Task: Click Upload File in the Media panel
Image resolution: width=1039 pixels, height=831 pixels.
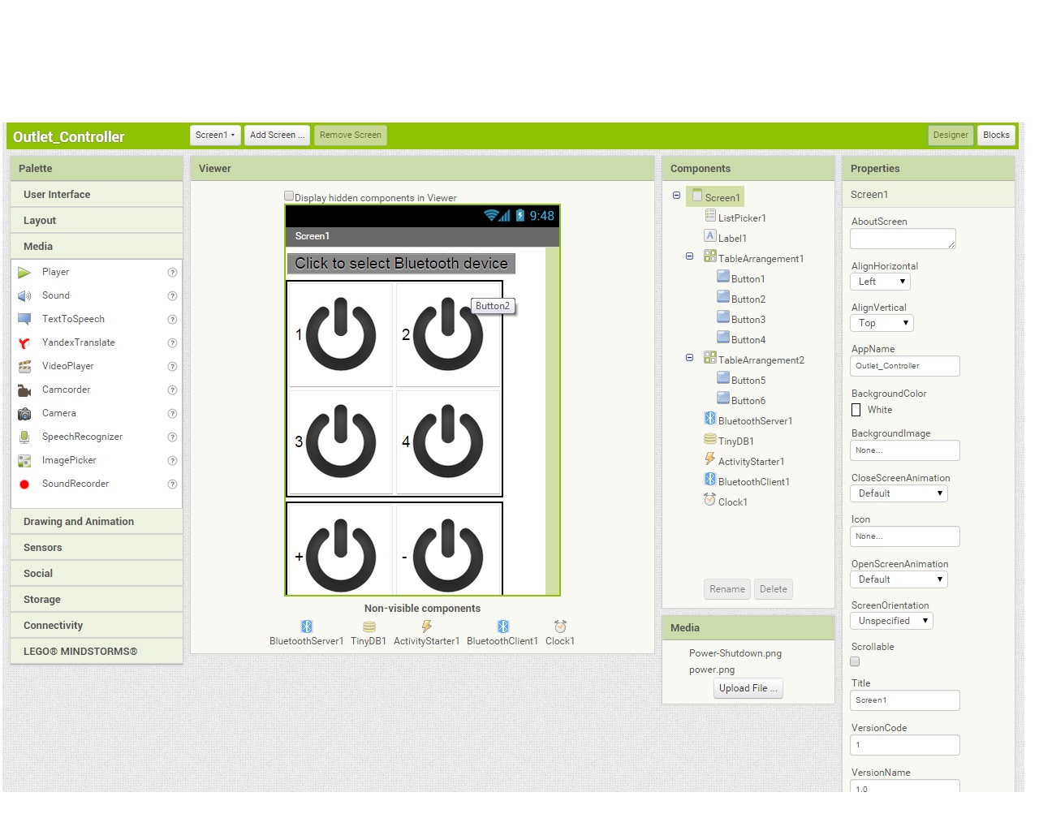Action: (747, 687)
